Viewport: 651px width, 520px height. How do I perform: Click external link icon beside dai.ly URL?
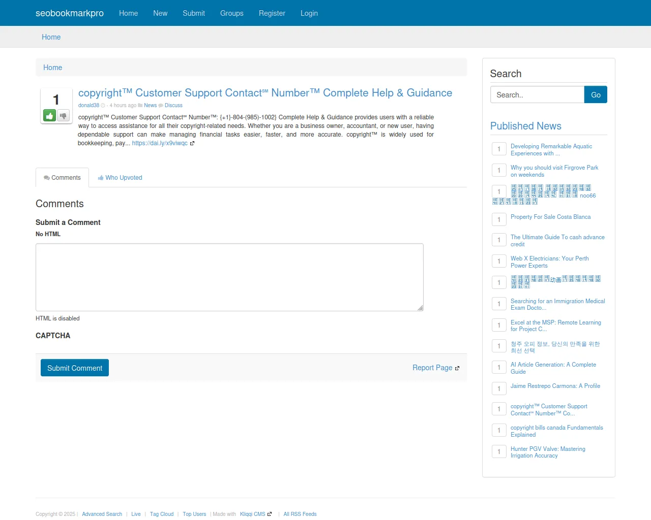pos(192,143)
